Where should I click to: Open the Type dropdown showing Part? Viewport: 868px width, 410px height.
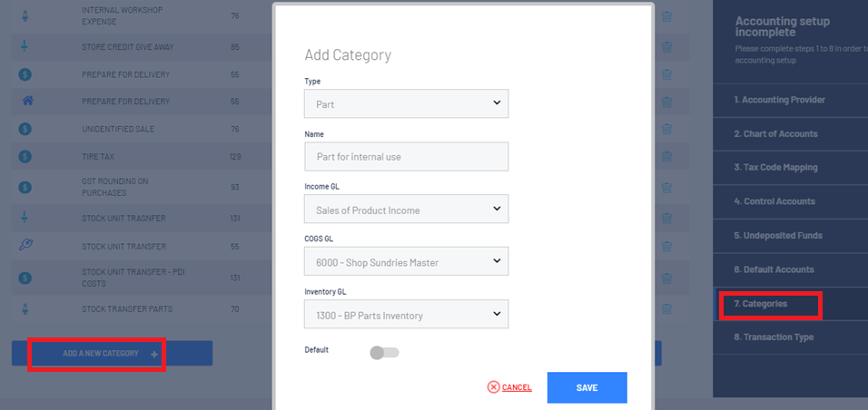[406, 103]
